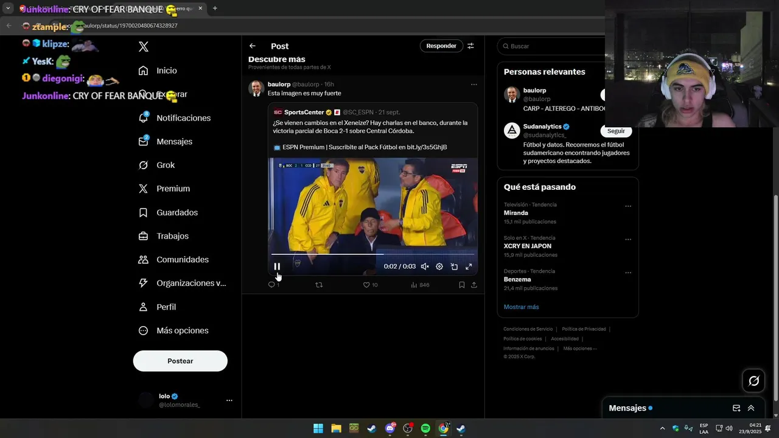Open Sudanalytics profile name
This screenshot has width=779, height=438.
click(x=542, y=127)
